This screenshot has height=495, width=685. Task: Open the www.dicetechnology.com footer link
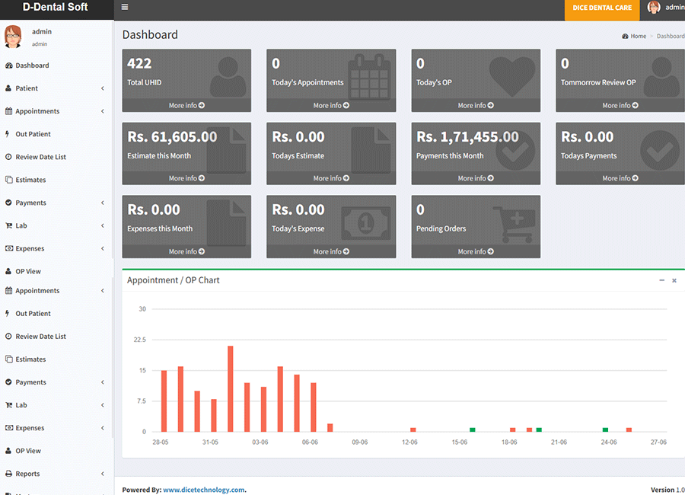pos(203,490)
